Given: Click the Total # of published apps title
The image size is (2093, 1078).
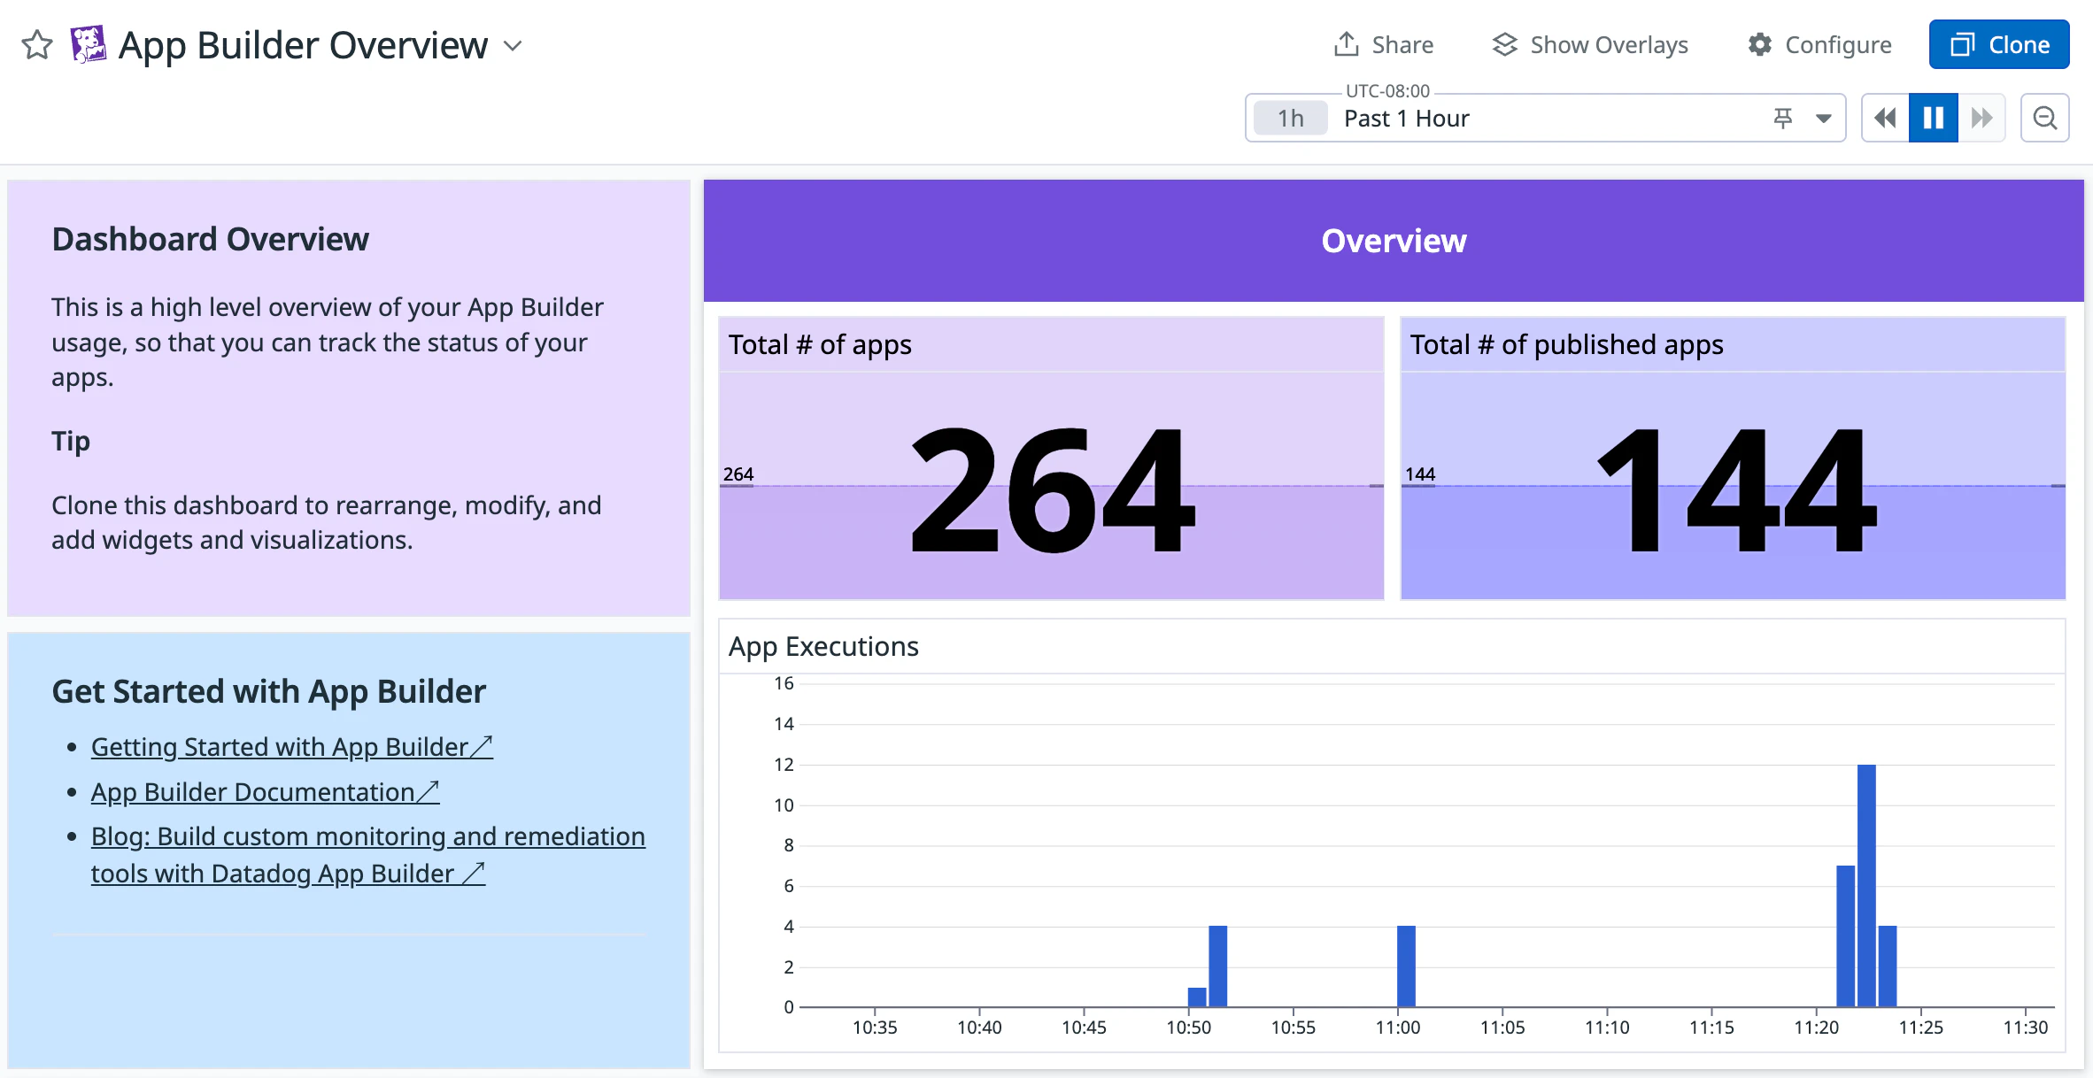Looking at the screenshot, I should pyautogui.click(x=1566, y=344).
